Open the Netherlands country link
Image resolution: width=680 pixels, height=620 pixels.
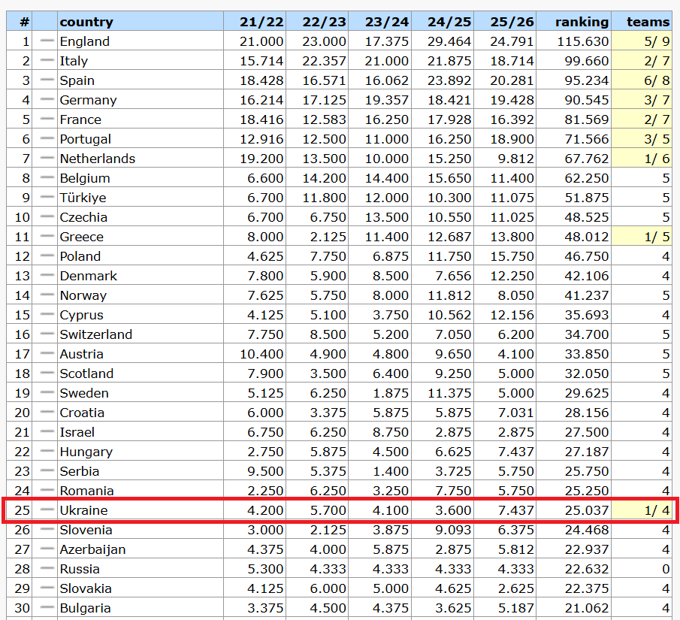tap(98, 159)
